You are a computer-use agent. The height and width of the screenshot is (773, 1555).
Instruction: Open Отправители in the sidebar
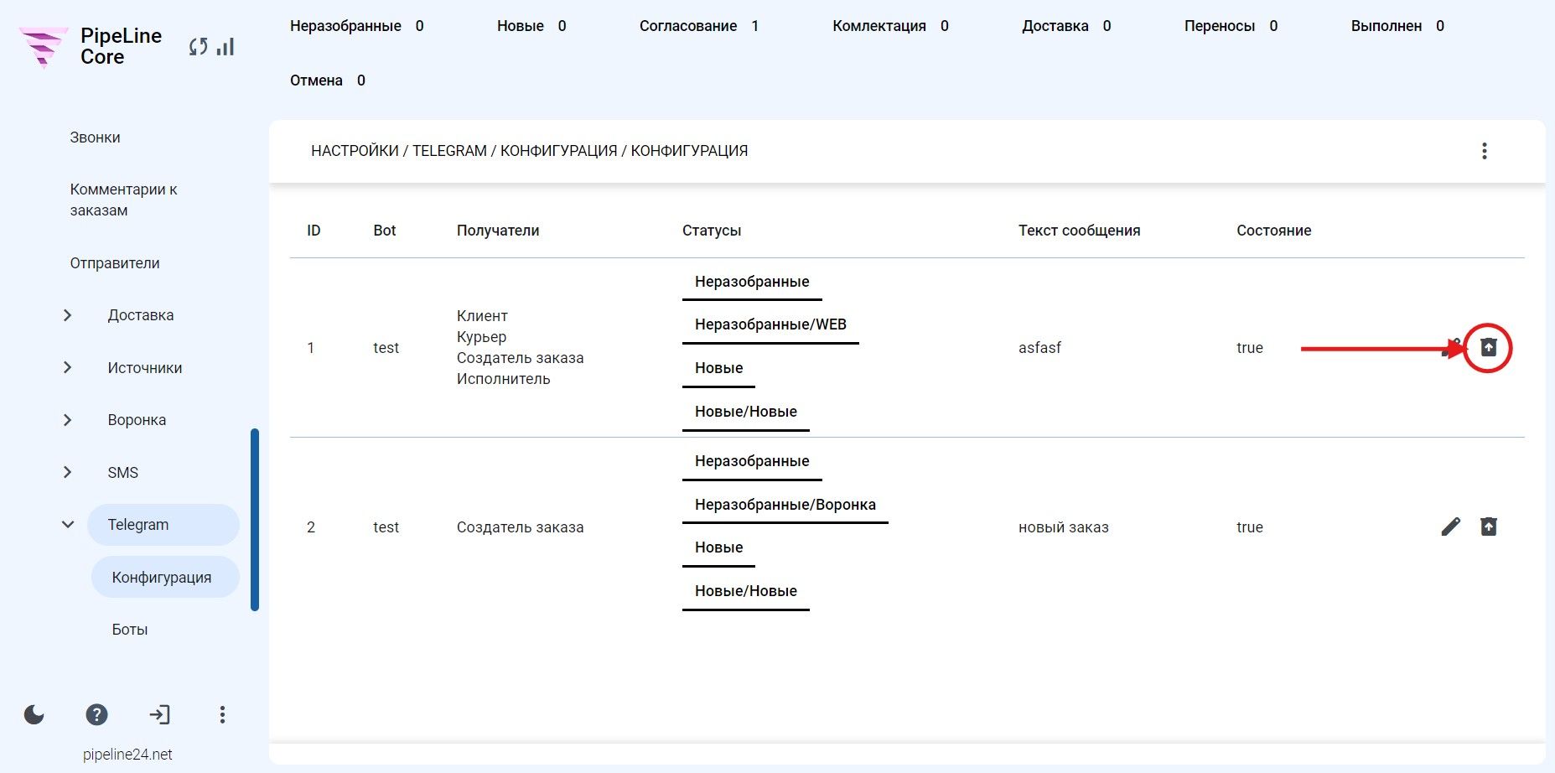point(115,263)
